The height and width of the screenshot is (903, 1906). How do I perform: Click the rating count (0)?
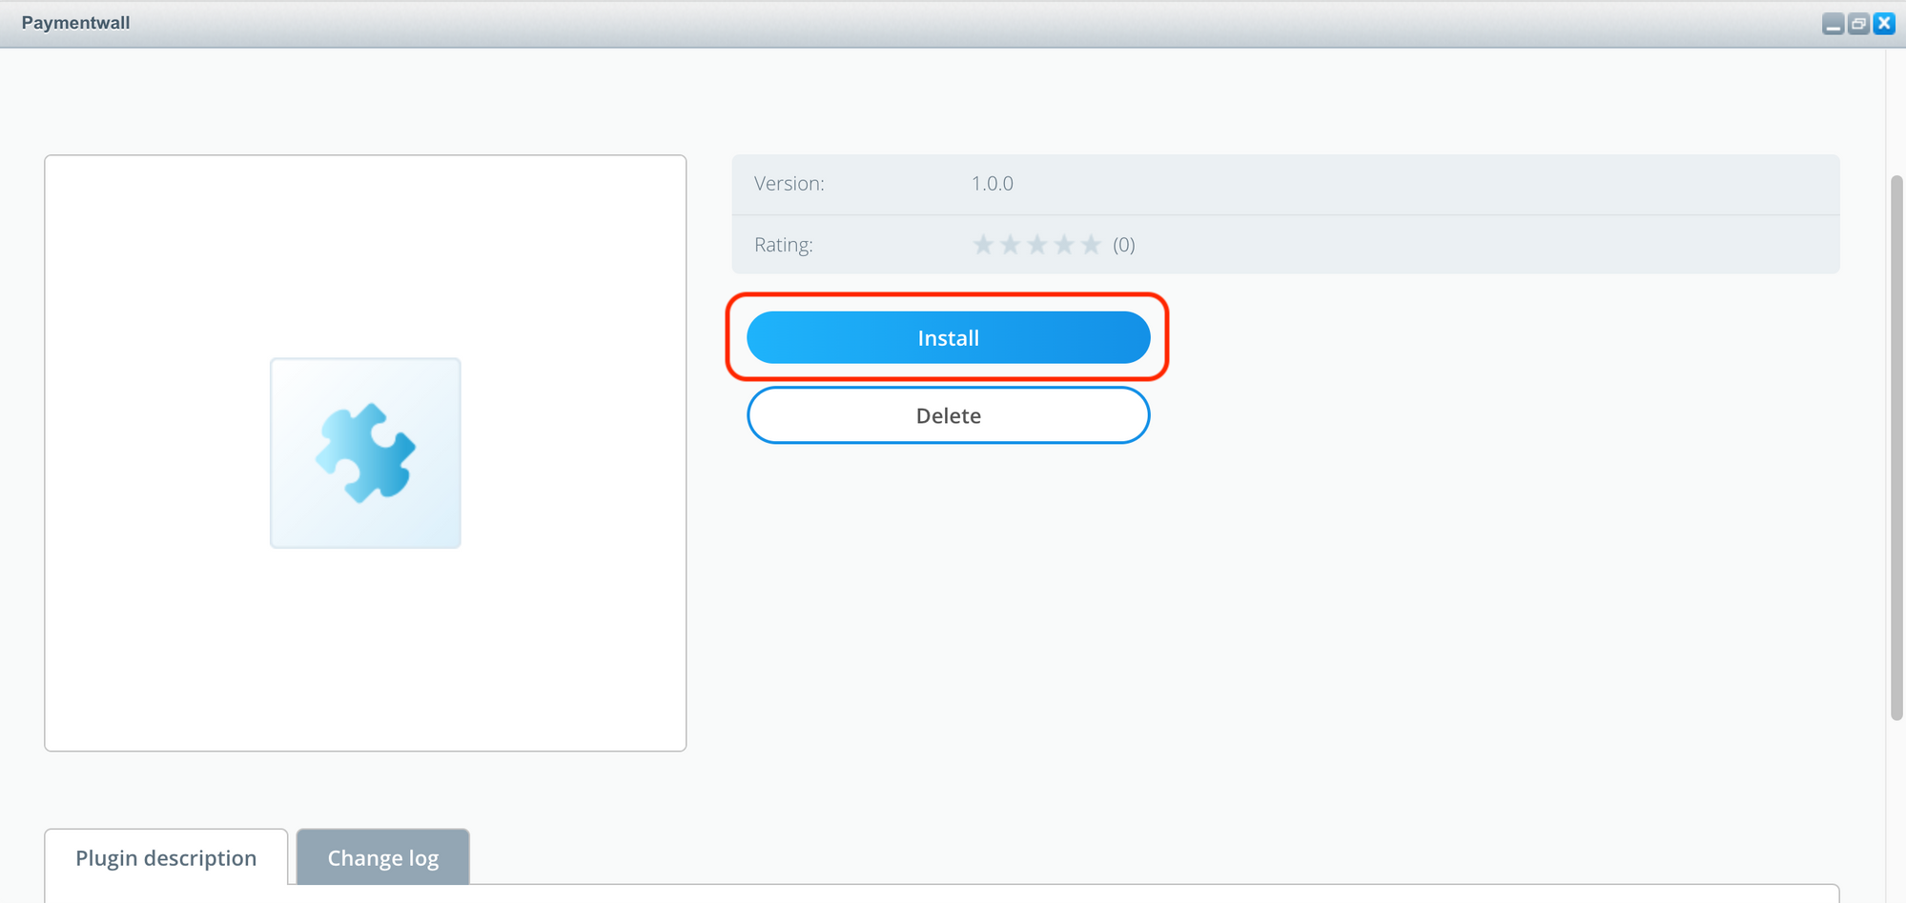click(x=1124, y=245)
